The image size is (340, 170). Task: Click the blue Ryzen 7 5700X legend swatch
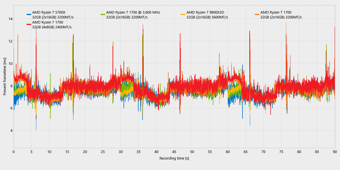[29, 14]
